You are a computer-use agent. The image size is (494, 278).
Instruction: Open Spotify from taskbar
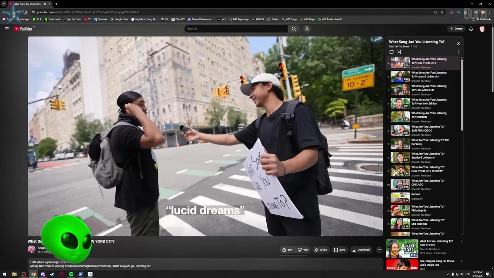71,274
